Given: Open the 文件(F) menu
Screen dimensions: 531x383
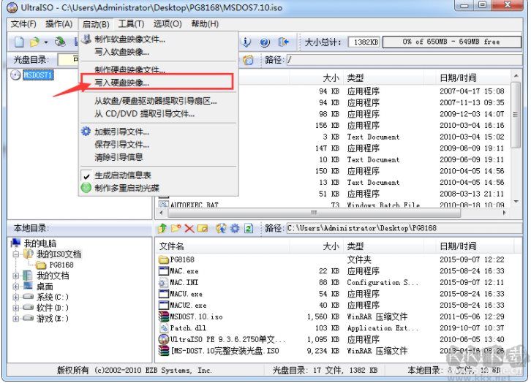Looking at the screenshot, I should [x=23, y=24].
